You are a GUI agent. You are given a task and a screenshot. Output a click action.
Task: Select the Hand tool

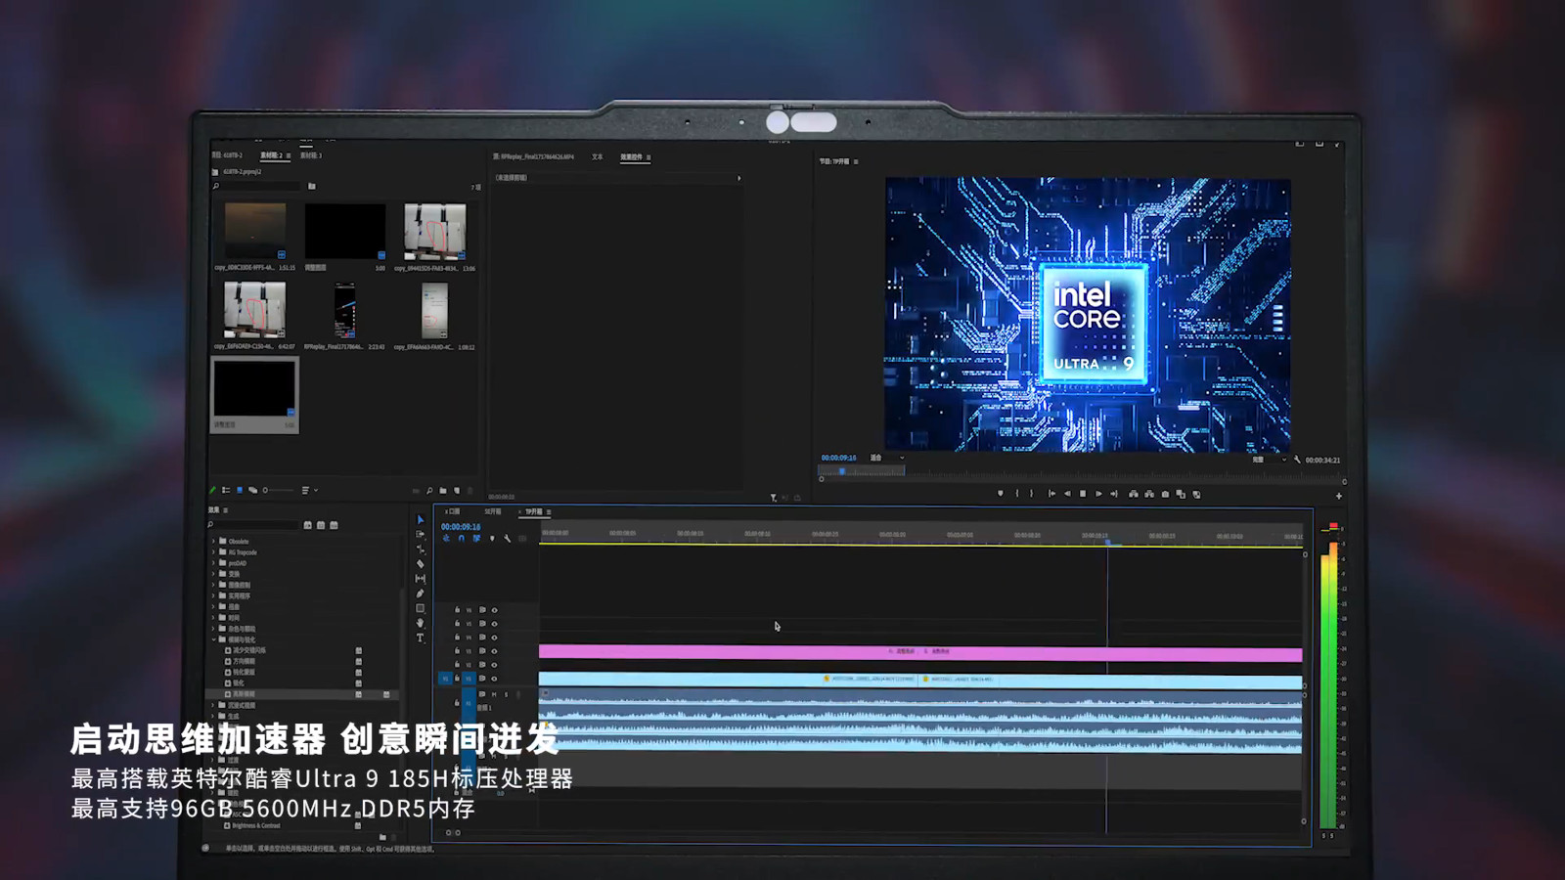pyautogui.click(x=421, y=623)
